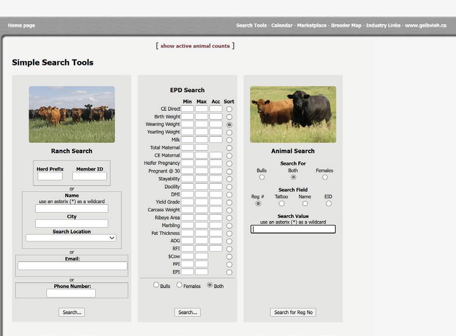Focus the Member ID input field
This screenshot has height=336, width=456.
click(89, 176)
